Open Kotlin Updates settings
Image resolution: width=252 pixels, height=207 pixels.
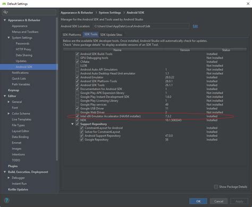18,189
